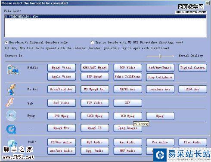Select the plain Mpeg button
The height and width of the screenshot is (162, 211).
click(x=160, y=116)
